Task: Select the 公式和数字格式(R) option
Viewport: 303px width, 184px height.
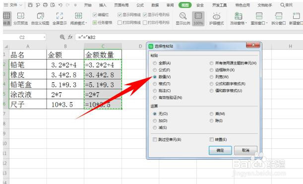Action: 212,84
